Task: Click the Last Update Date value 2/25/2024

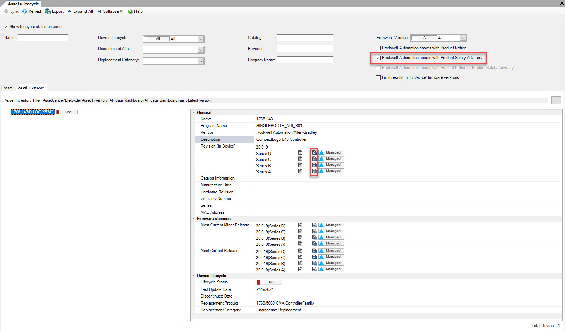Action: (265, 289)
